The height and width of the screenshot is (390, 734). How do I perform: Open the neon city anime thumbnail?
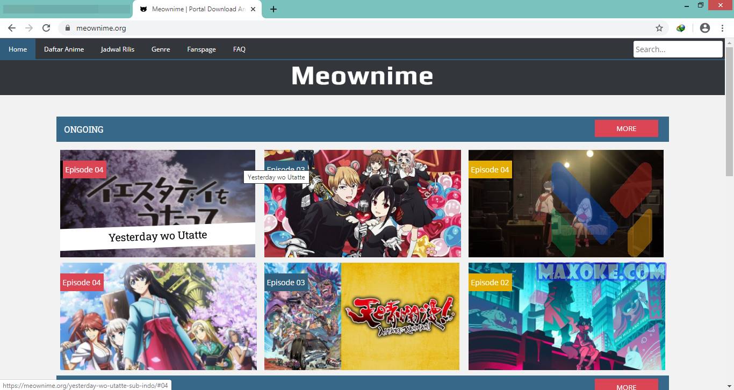567,316
